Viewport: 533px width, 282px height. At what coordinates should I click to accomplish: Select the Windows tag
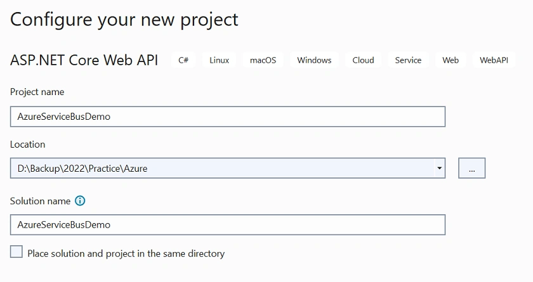pyautogui.click(x=314, y=60)
